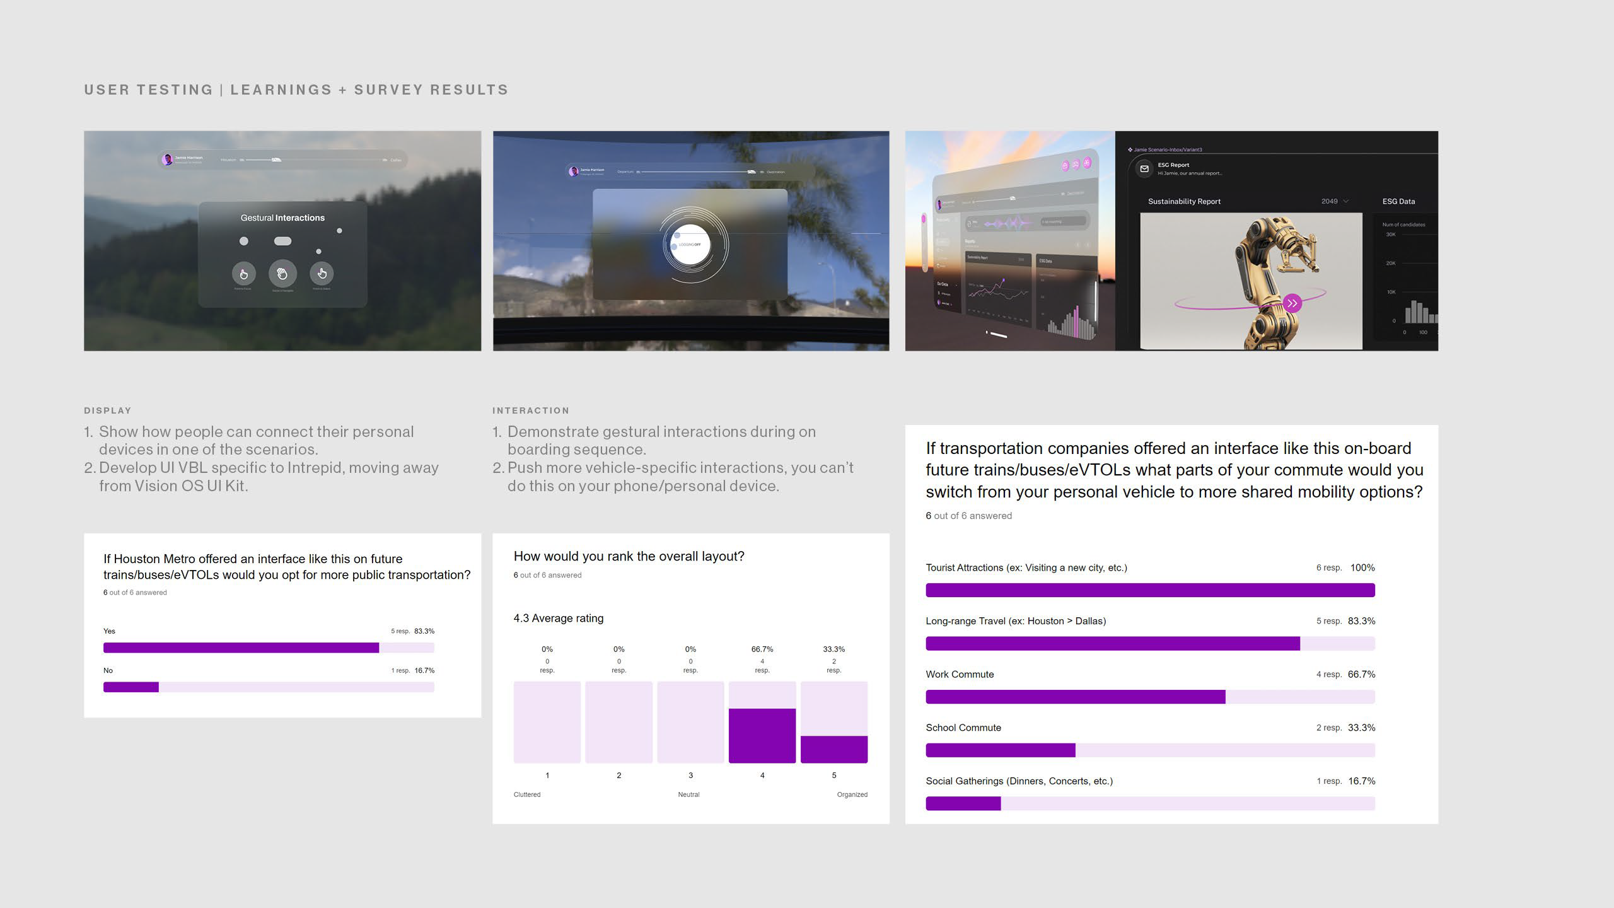Click the circular LOGGING OFF indicator
This screenshot has width=1614, height=908.
pyautogui.click(x=689, y=245)
